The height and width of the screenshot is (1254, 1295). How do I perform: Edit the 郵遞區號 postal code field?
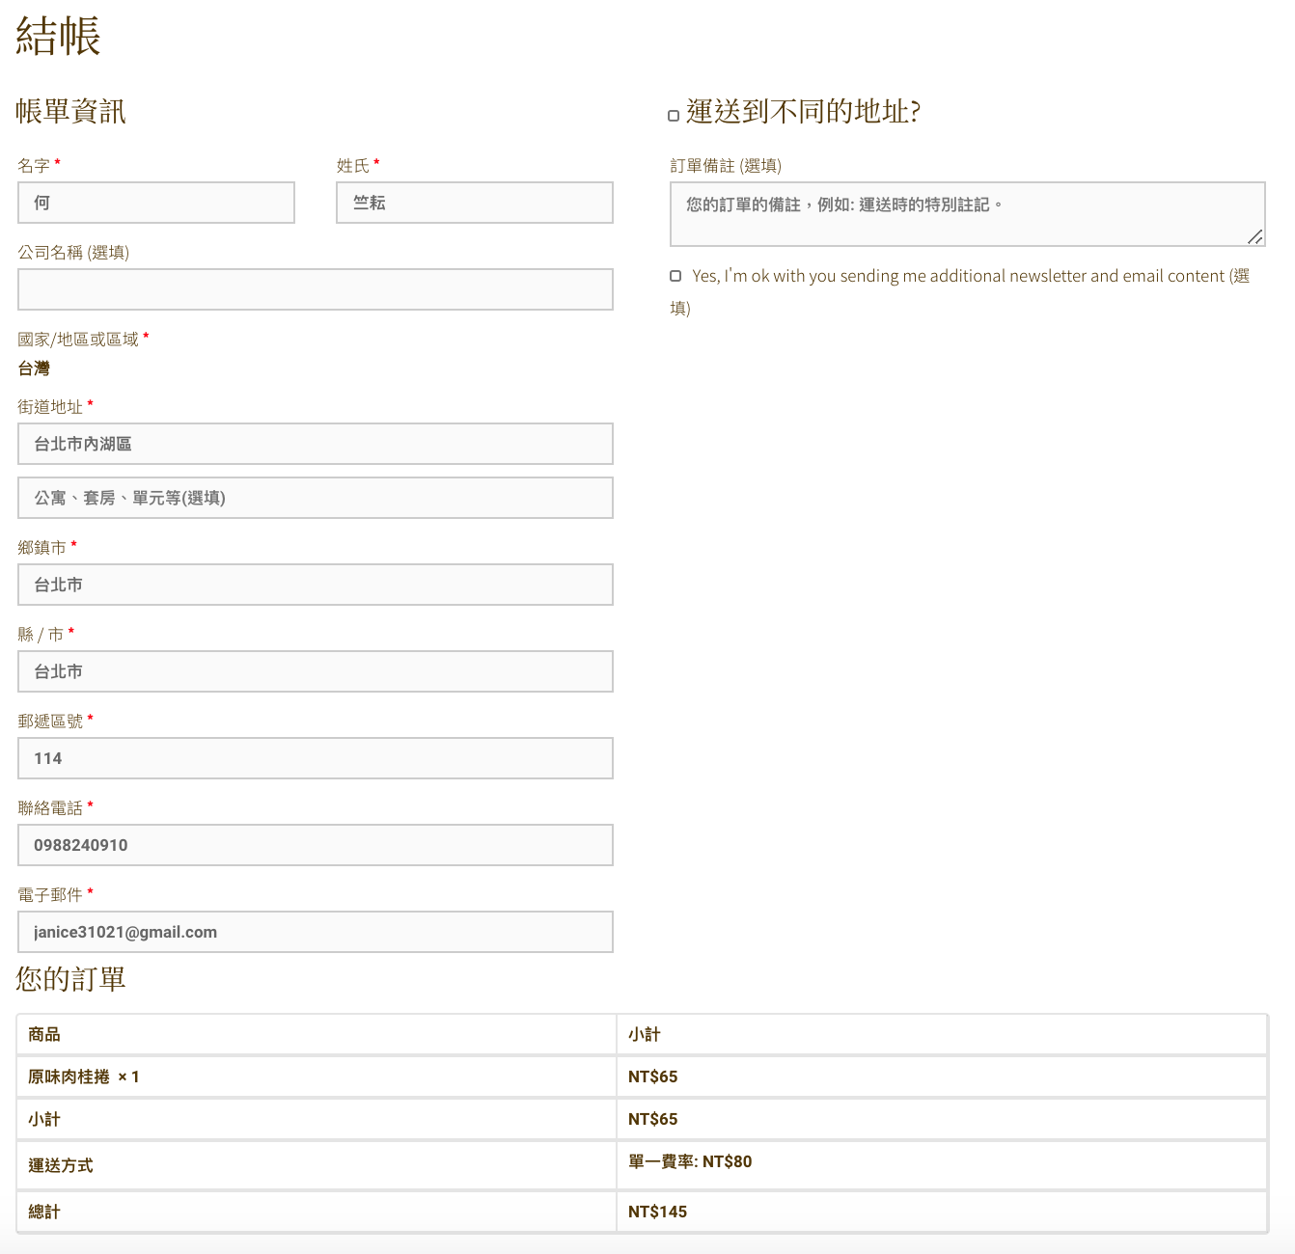pos(315,758)
